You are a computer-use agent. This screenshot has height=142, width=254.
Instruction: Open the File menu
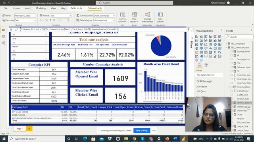5,8
